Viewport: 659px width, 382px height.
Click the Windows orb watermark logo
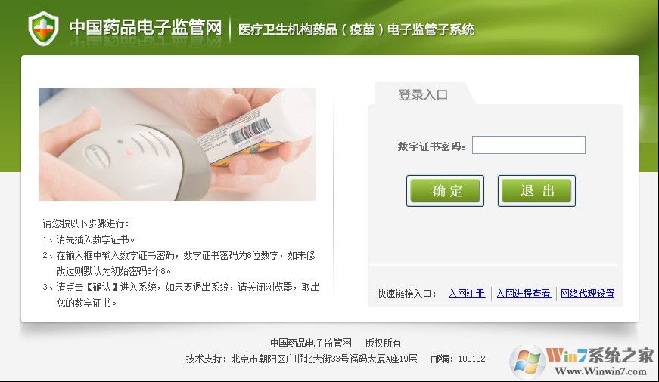[x=527, y=362]
